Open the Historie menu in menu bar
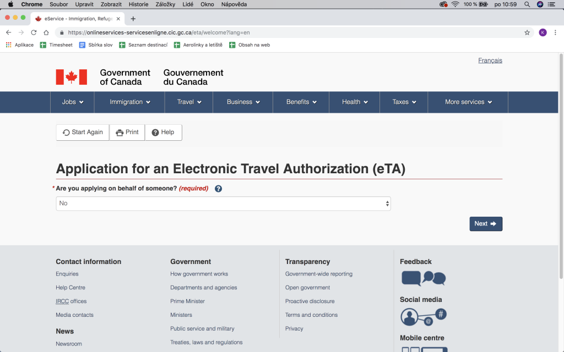Image resolution: width=564 pixels, height=352 pixels. point(138,4)
